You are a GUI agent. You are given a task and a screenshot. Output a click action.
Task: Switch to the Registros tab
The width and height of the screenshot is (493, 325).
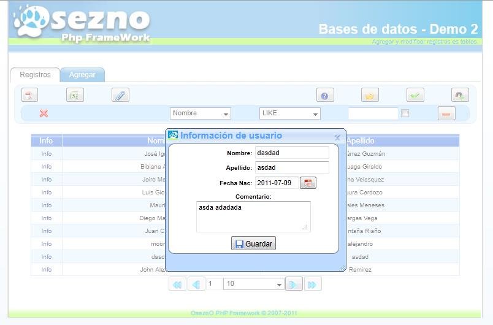coord(35,75)
